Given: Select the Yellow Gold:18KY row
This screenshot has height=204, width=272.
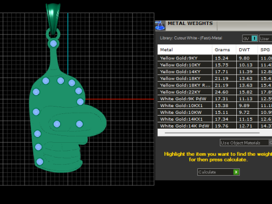Looking at the screenshot, I should pyautogui.click(x=215, y=78).
